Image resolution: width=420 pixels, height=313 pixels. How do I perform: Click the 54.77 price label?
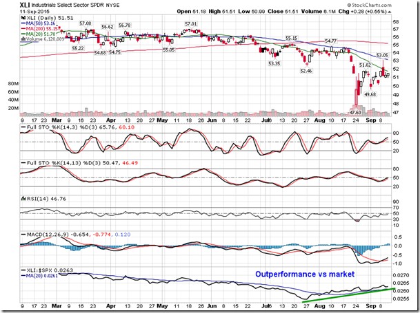coord(330,41)
